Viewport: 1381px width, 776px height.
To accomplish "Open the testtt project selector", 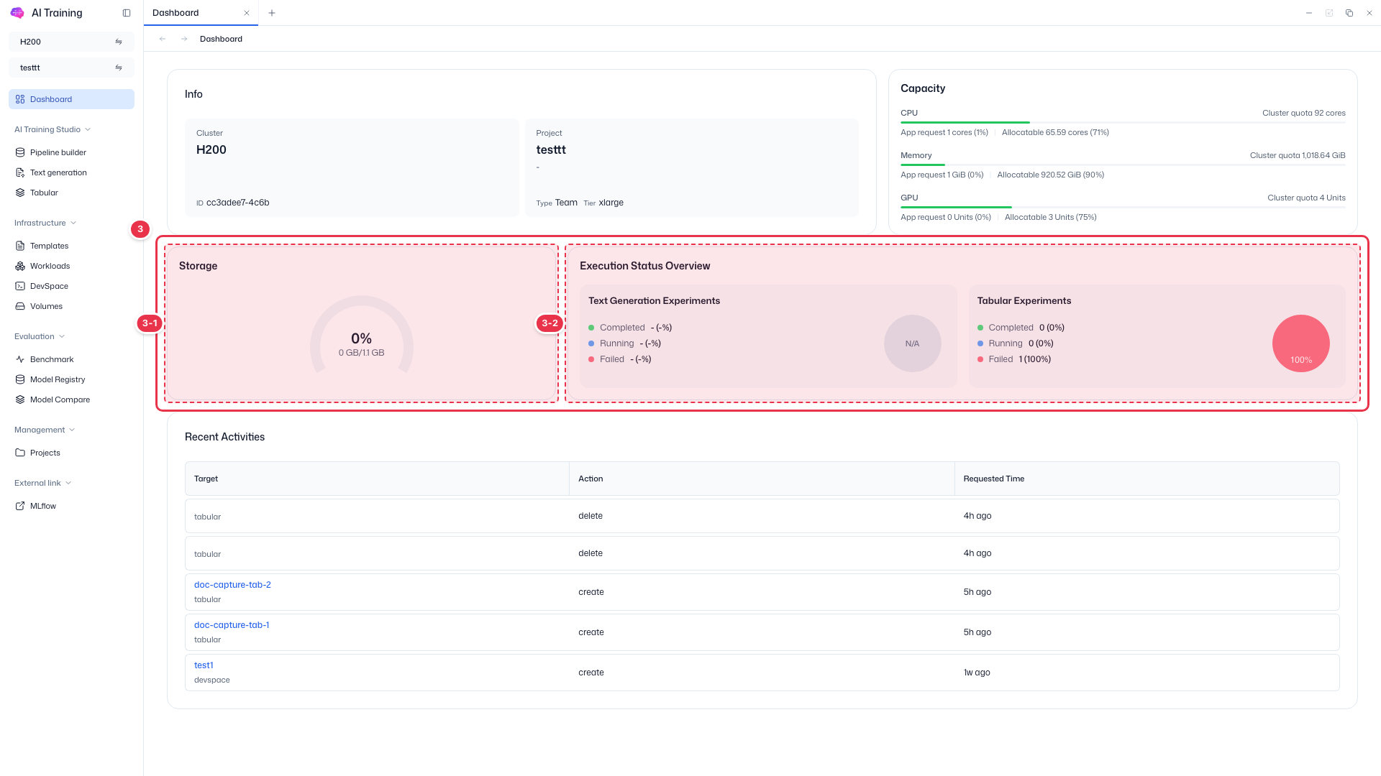I will (x=71, y=68).
